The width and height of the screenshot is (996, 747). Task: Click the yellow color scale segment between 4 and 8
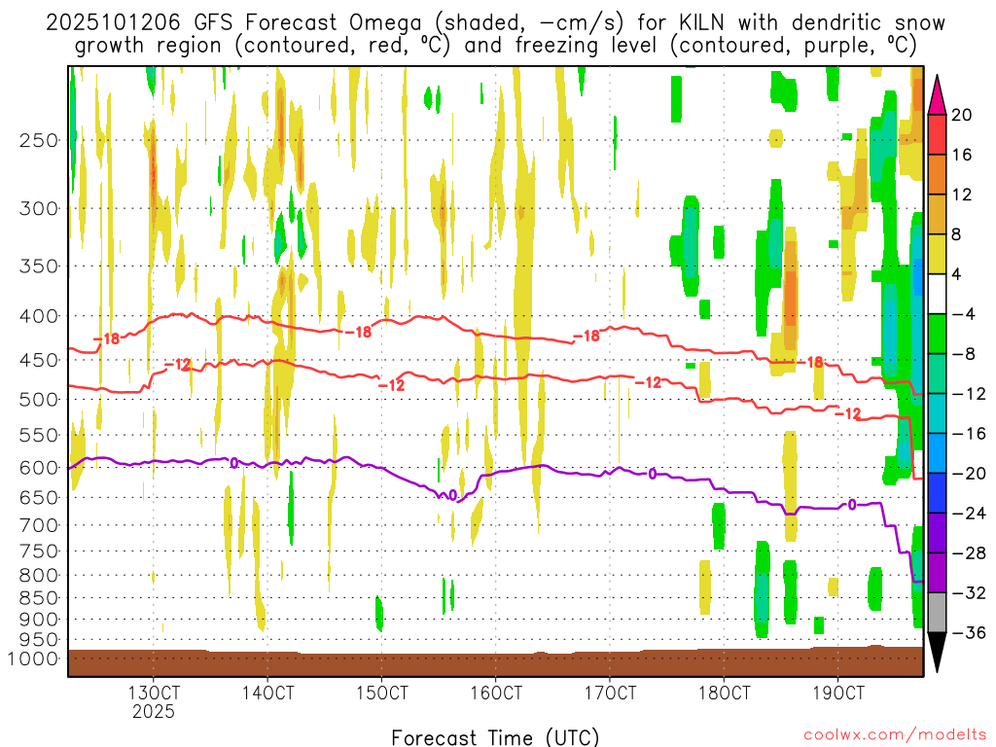[x=937, y=255]
